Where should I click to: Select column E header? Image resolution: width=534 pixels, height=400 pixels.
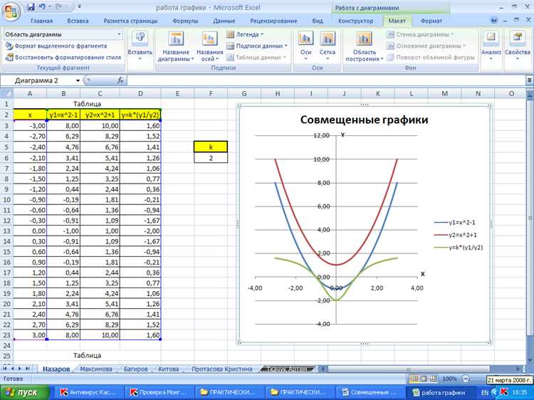177,93
